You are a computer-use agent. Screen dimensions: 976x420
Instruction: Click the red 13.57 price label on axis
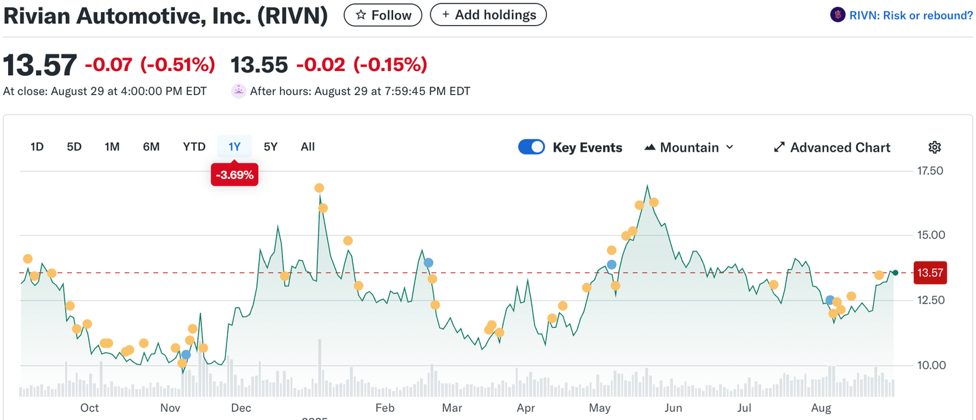pyautogui.click(x=930, y=272)
